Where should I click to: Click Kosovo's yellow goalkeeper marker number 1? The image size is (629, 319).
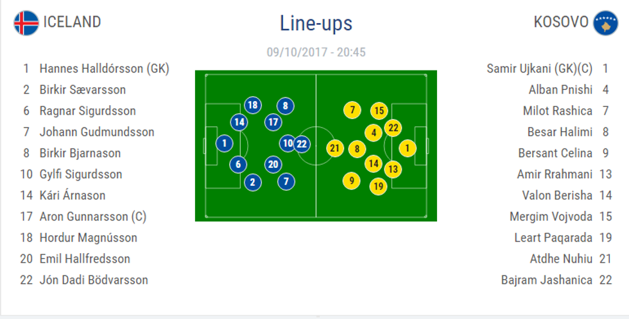[x=407, y=149]
